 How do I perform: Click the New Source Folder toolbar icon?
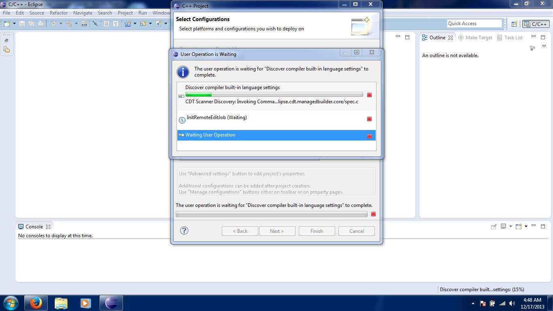point(143,23)
